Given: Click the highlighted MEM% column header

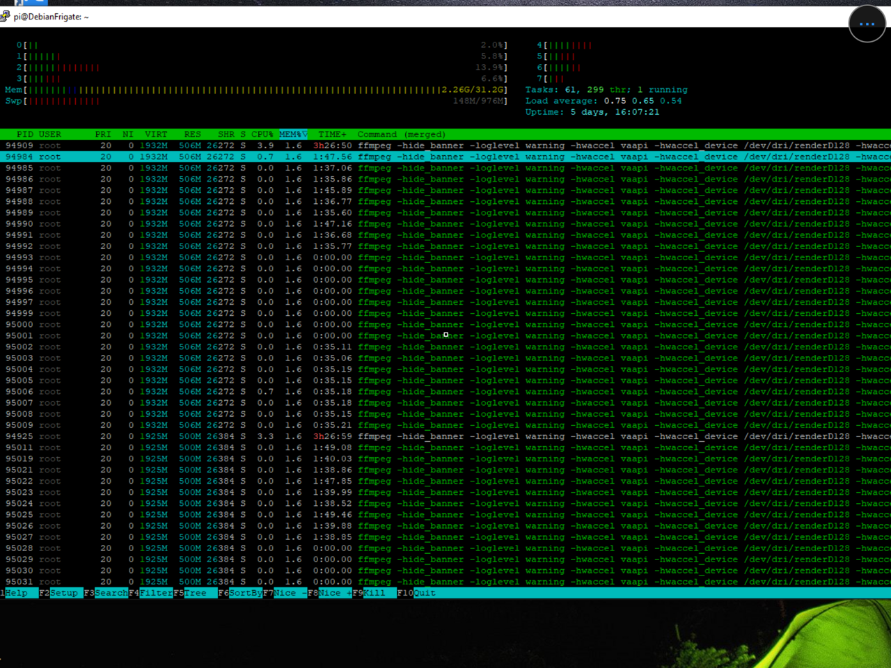Looking at the screenshot, I should (293, 134).
